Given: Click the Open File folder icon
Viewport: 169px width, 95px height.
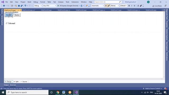Looking at the screenshot, I should point(16,6).
